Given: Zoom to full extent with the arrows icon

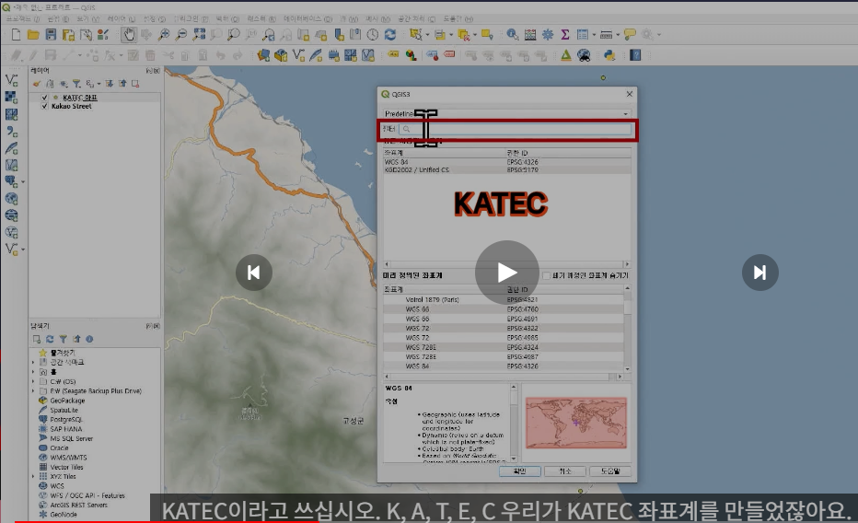Looking at the screenshot, I should (199, 34).
